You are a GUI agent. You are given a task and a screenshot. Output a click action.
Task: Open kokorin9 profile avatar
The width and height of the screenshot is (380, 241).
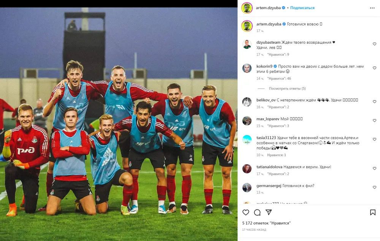(247, 68)
